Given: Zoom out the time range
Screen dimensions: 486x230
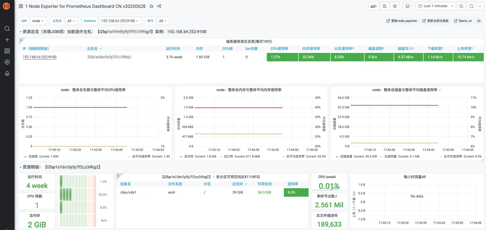Looking at the screenshot, I should coord(461,6).
